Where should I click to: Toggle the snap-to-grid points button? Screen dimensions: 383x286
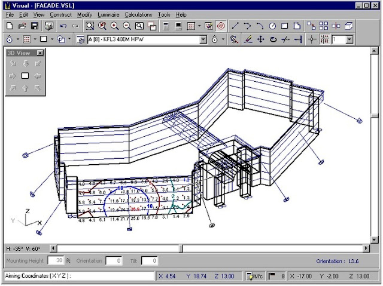(324, 39)
